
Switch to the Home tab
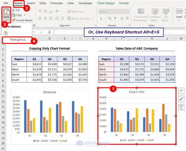(x=18, y=3)
